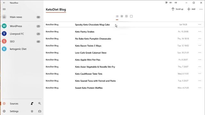Click the ketogenic Diet avatar icon

point(4,49)
